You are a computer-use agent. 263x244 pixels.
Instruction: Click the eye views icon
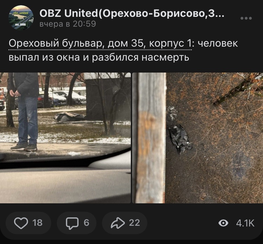click(x=223, y=223)
